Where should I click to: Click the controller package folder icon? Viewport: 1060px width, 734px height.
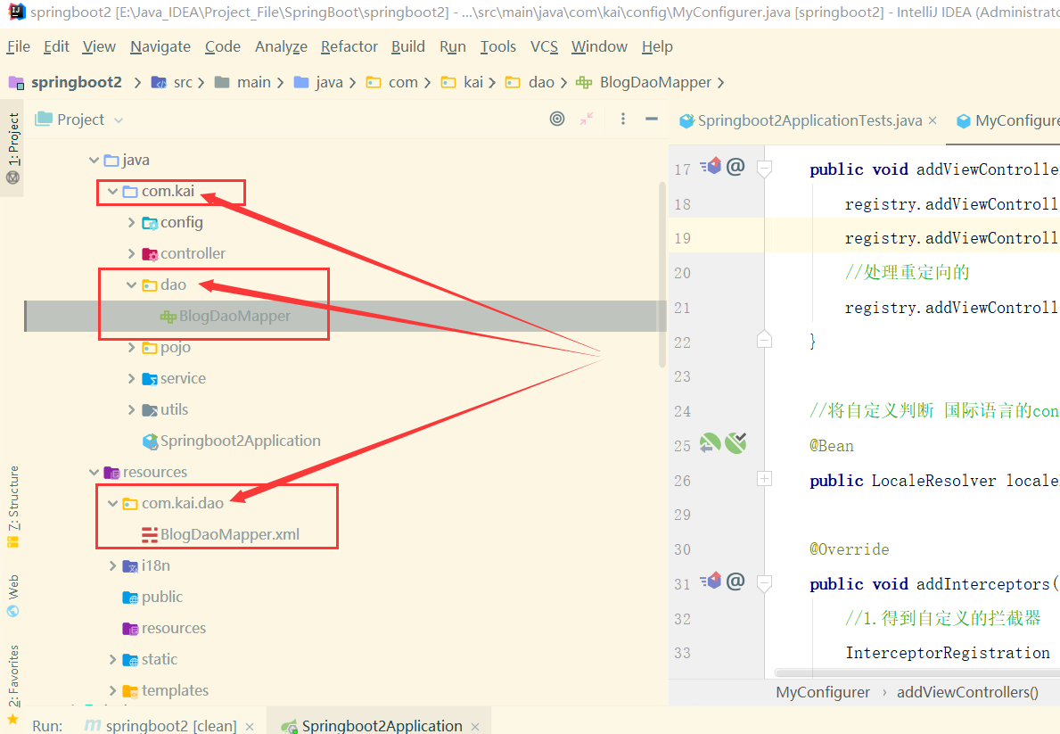pyautogui.click(x=150, y=253)
